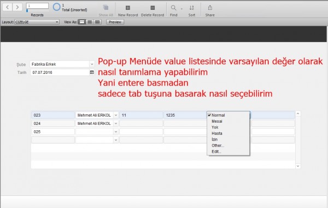Click the record number input box

pyautogui.click(x=37, y=6)
